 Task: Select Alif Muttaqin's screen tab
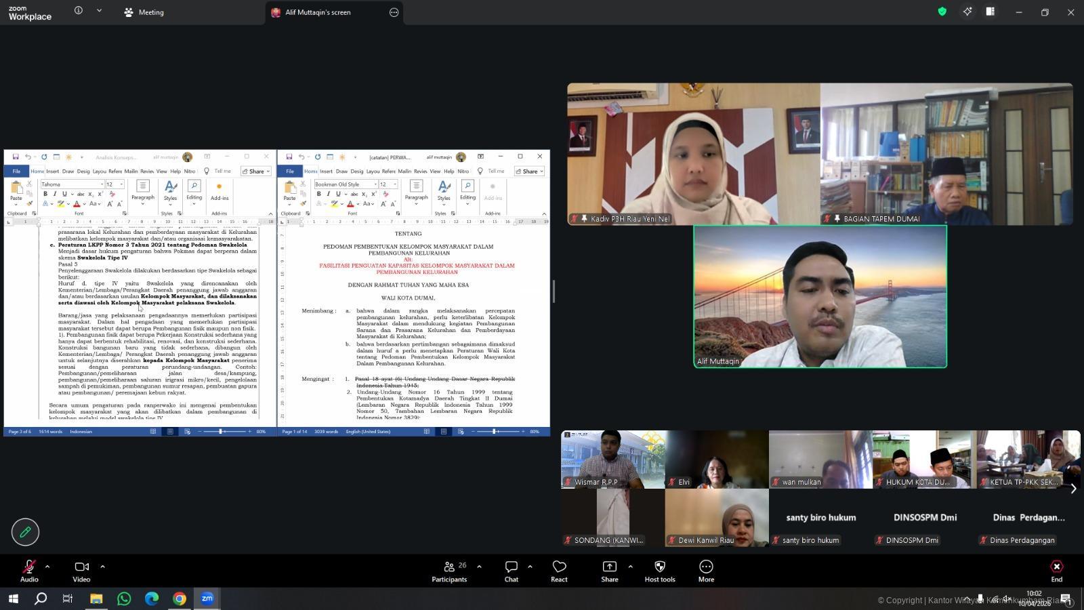click(317, 12)
